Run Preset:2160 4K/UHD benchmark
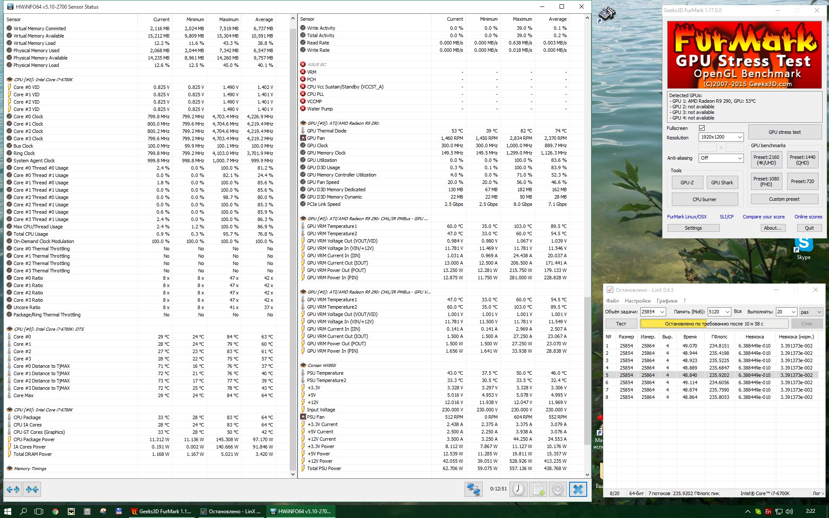The width and height of the screenshot is (829, 518). click(766, 160)
